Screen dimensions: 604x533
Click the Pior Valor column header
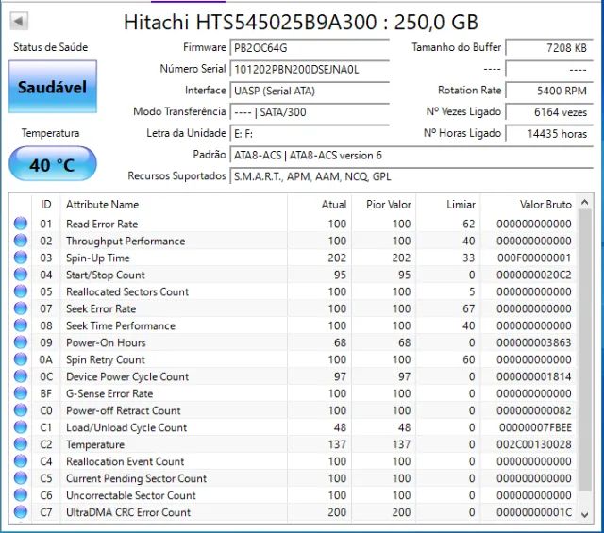coord(383,204)
